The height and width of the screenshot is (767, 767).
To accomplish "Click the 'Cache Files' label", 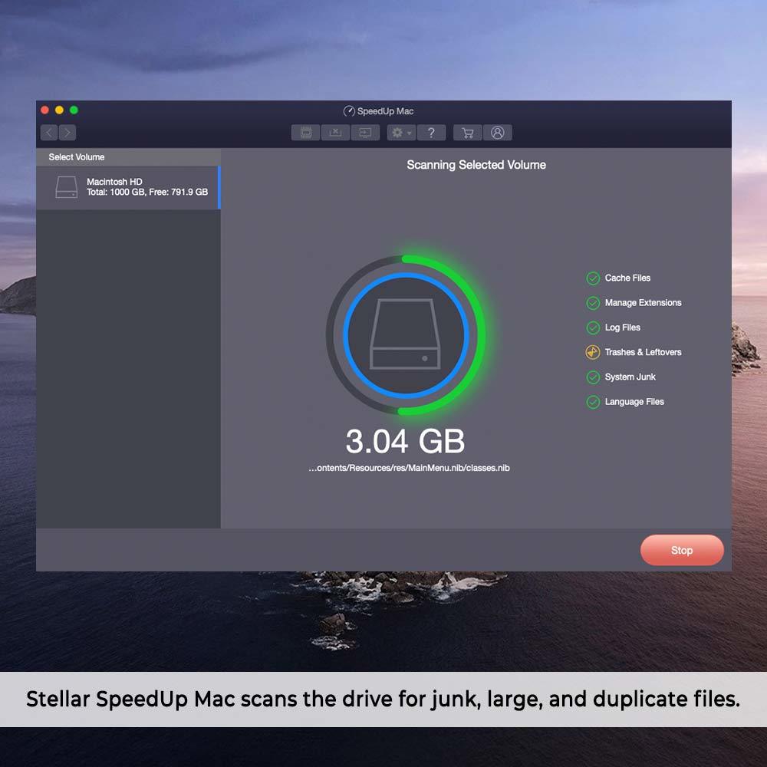I will (x=627, y=278).
